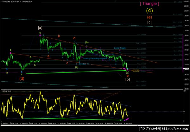Click the orange boxed 1169 price tag

[x=136, y=71]
